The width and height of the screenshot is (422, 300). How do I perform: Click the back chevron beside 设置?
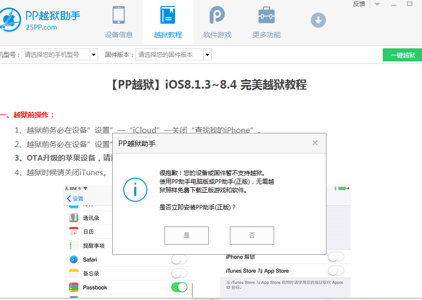tap(68, 198)
